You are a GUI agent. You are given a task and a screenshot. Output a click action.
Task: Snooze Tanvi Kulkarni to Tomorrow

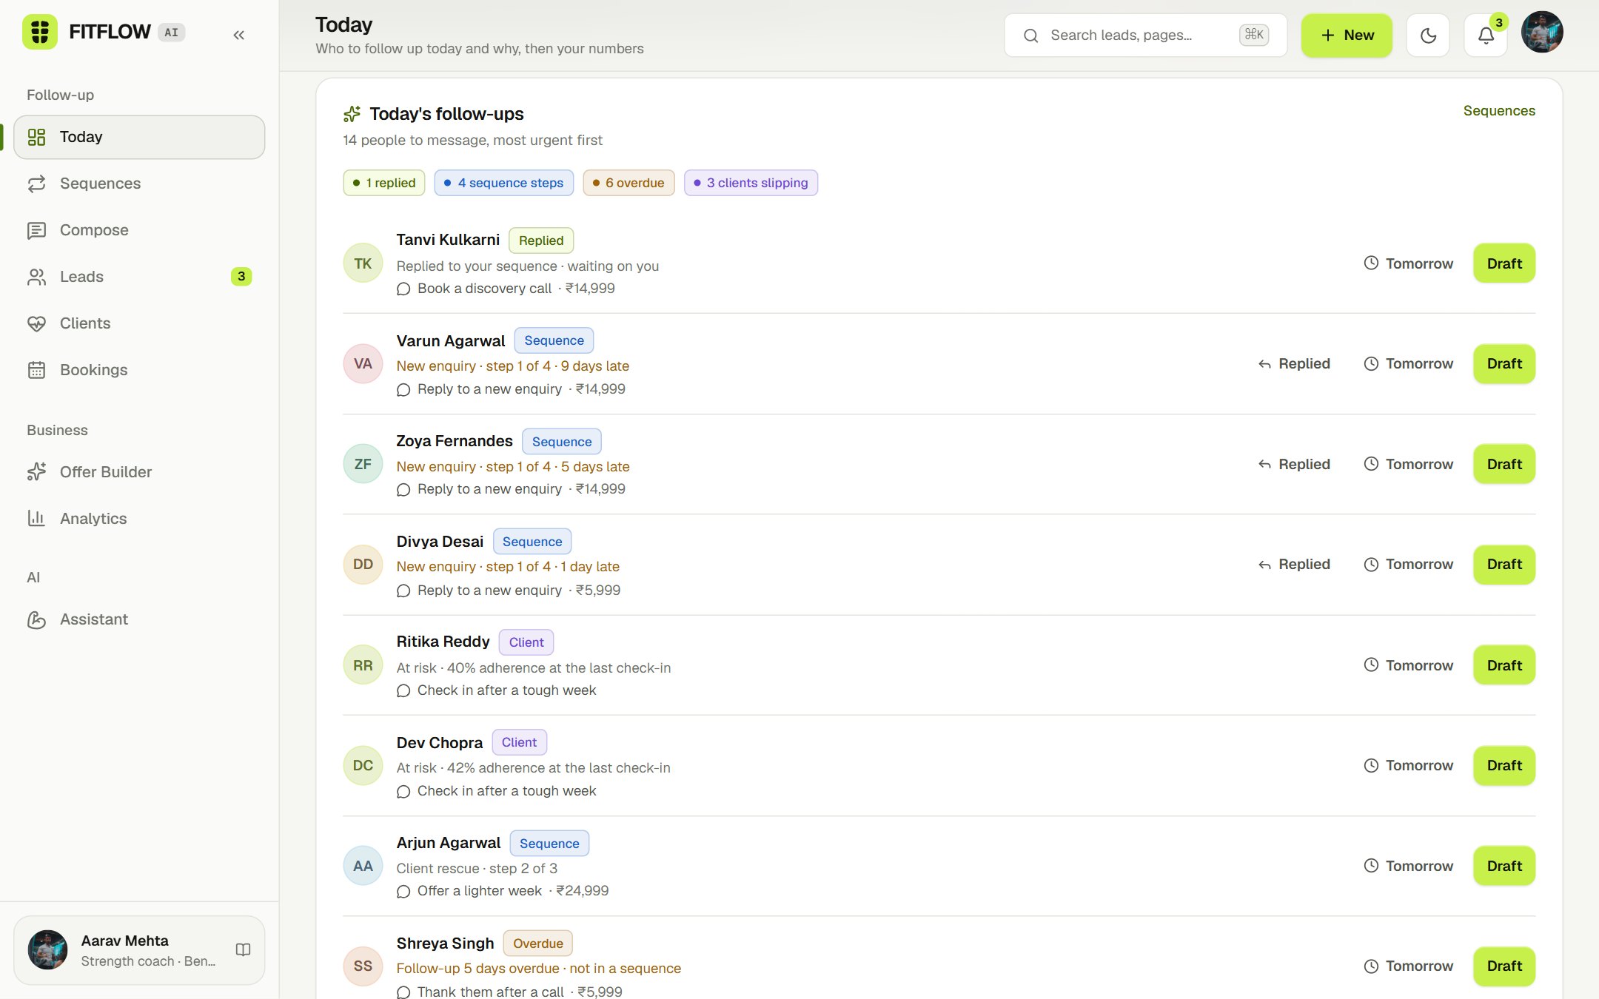coord(1409,263)
